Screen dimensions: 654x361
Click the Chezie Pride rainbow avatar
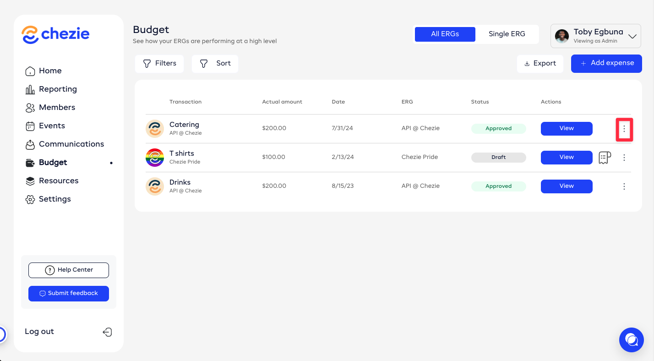coord(154,158)
